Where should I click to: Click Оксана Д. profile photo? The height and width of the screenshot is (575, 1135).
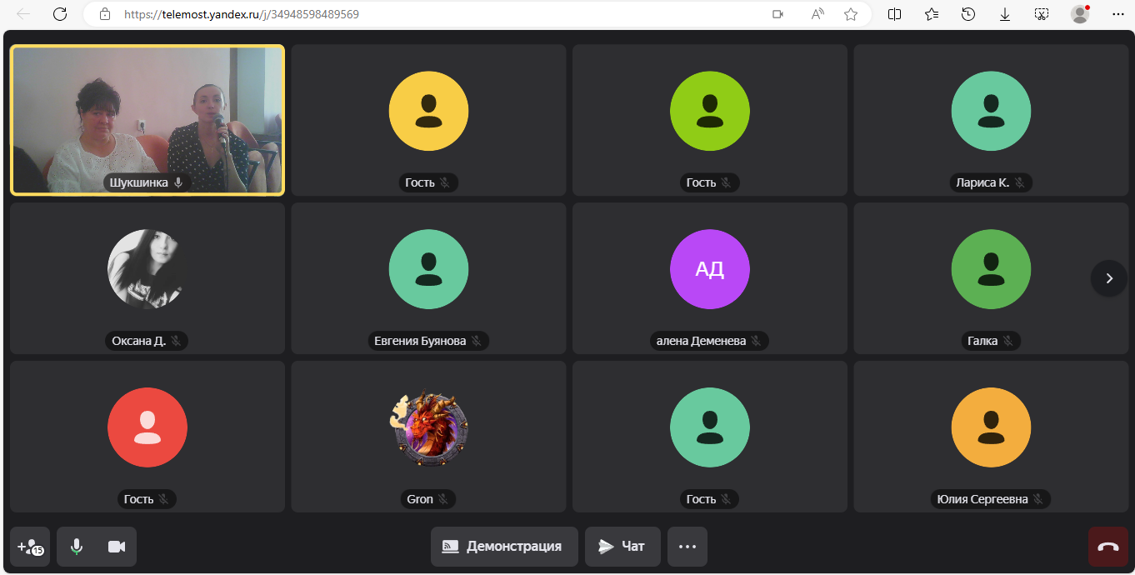pos(147,269)
